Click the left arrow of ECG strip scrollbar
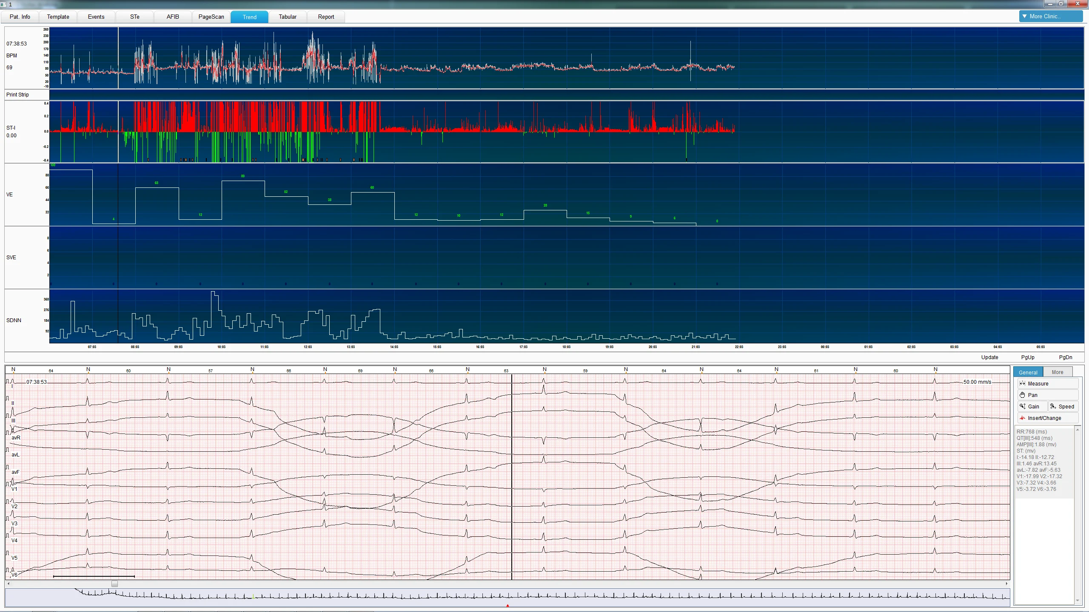The height and width of the screenshot is (612, 1089). point(9,584)
